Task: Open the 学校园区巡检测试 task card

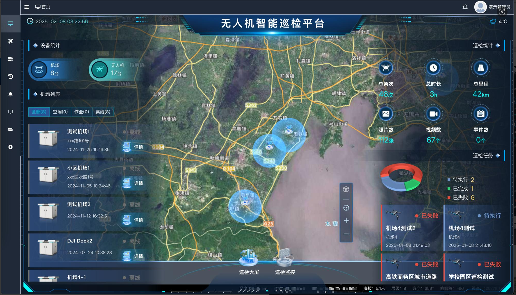Action: [474, 268]
